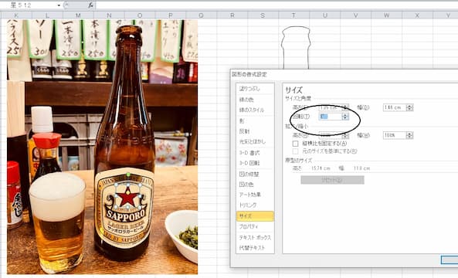This screenshot has width=458, height=278.
Task: Open the fx insert function button
Action: click(91, 5)
